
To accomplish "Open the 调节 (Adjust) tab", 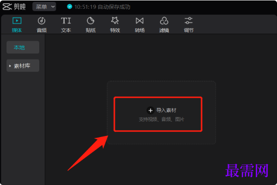I will (189, 25).
